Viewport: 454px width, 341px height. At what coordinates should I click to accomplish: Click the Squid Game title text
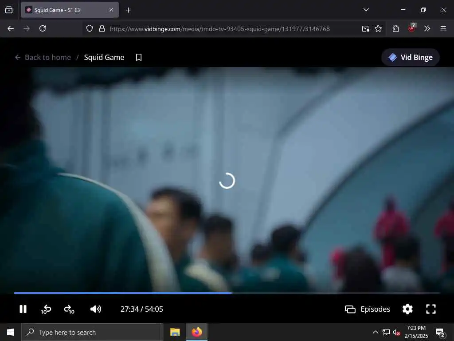[x=104, y=57]
